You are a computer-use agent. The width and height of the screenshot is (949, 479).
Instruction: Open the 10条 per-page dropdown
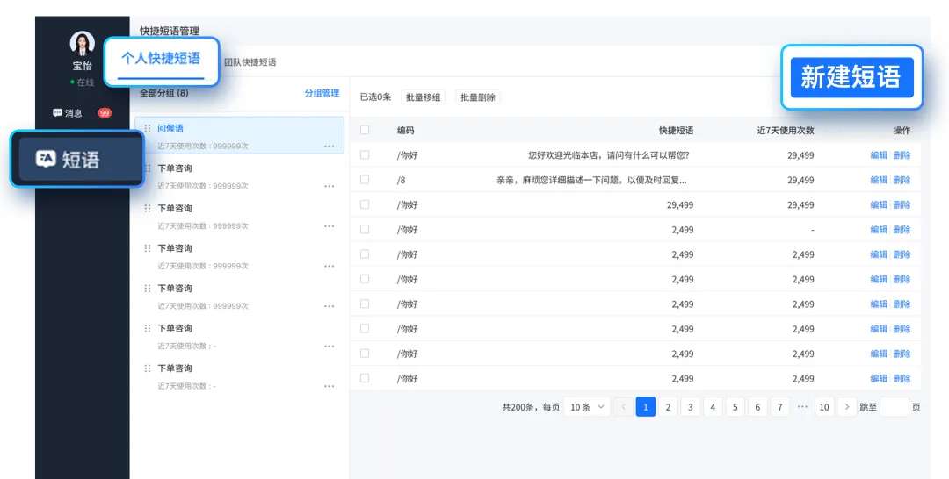(586, 407)
